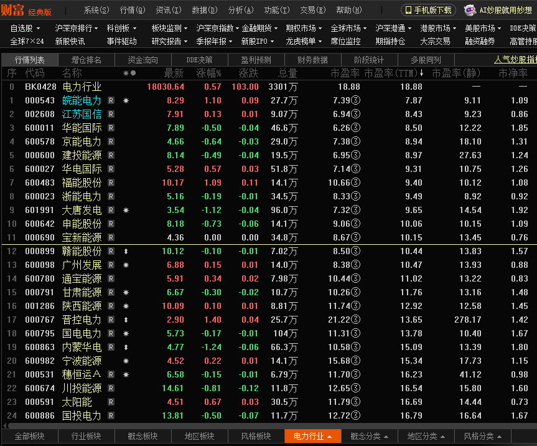Expand the 沪深京排行 dropdown
The width and height of the screenshot is (537, 446).
[77, 28]
